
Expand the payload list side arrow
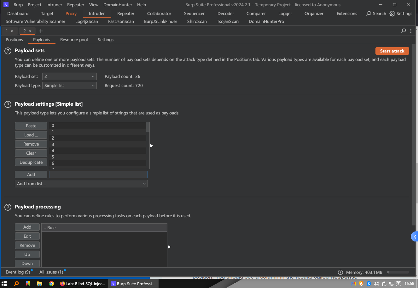pyautogui.click(x=152, y=146)
